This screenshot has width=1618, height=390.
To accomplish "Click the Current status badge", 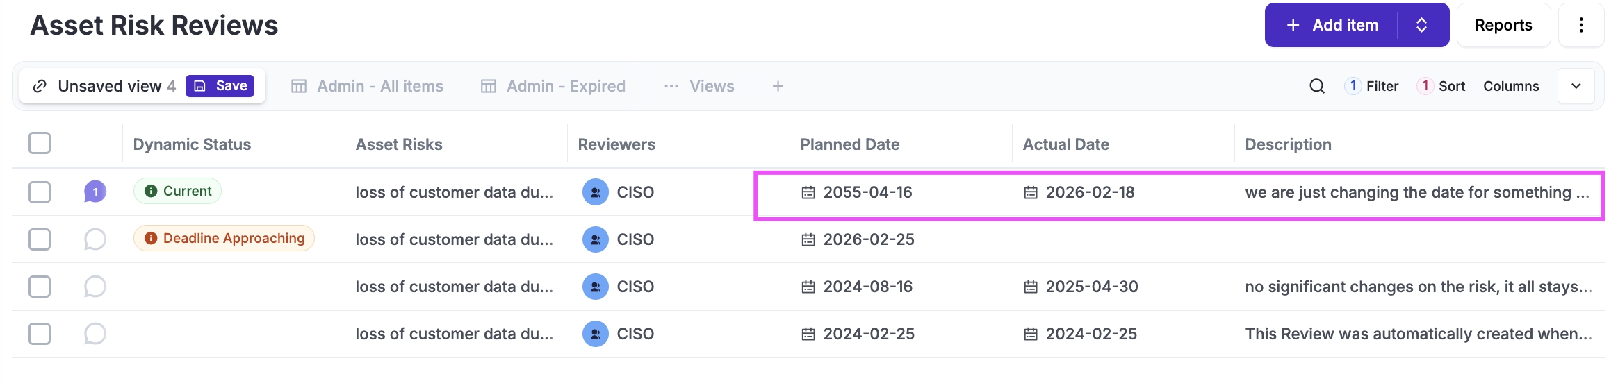I will (178, 192).
